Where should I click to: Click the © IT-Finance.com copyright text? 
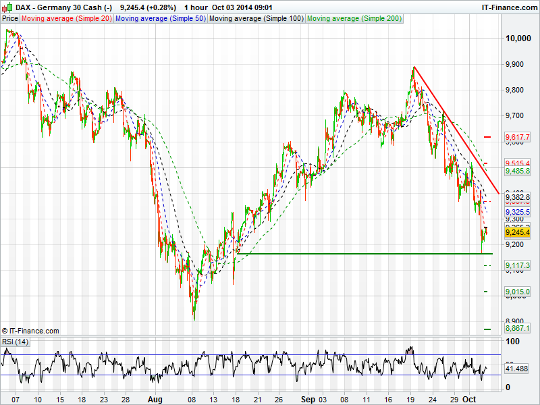click(x=30, y=331)
